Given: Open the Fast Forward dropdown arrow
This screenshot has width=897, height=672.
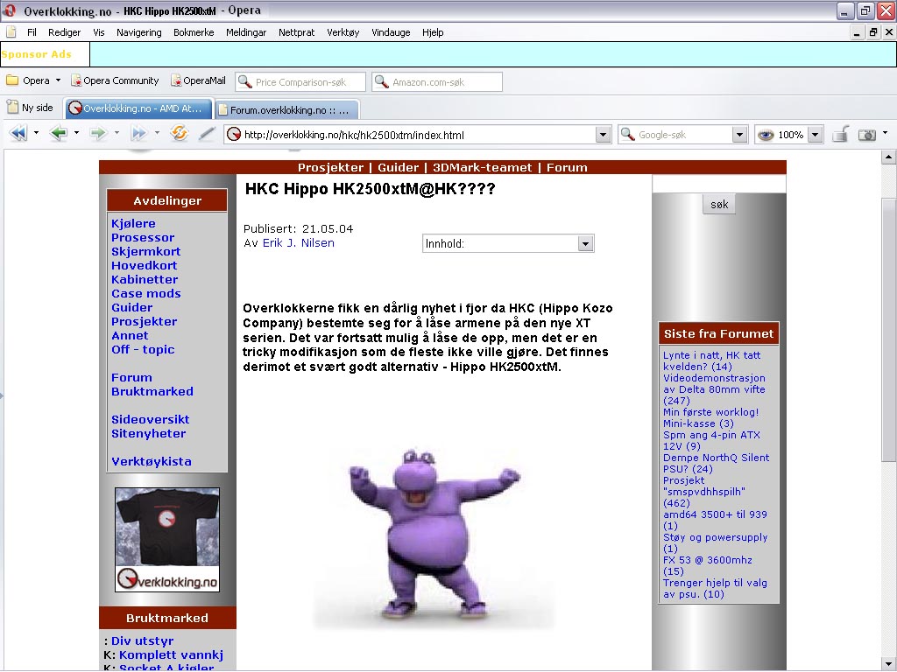Looking at the screenshot, I should [x=157, y=133].
